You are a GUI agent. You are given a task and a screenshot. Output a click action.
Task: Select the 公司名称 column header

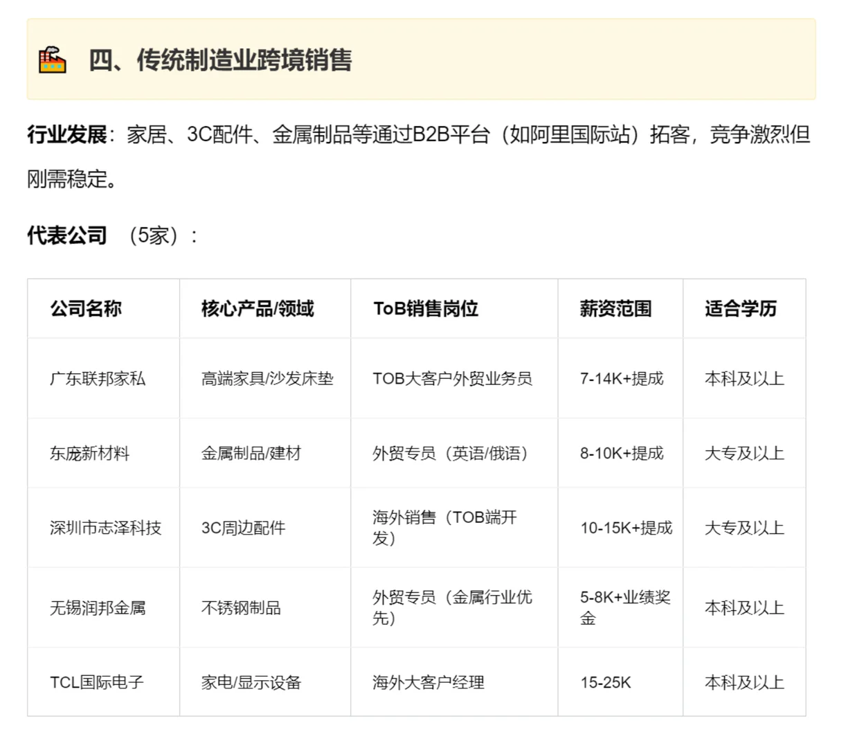coord(86,310)
